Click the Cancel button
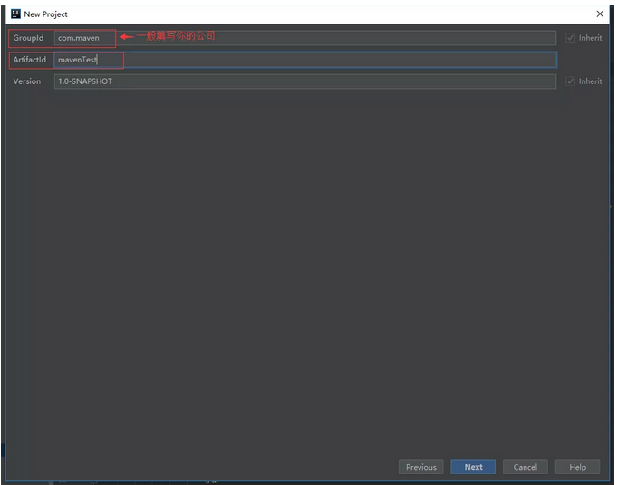This screenshot has height=485, width=617. pos(525,467)
